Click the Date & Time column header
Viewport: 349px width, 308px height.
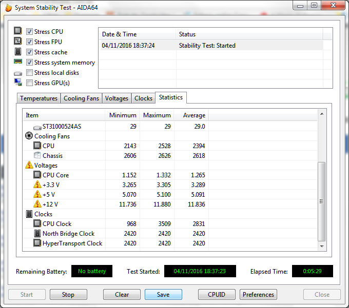(138, 34)
